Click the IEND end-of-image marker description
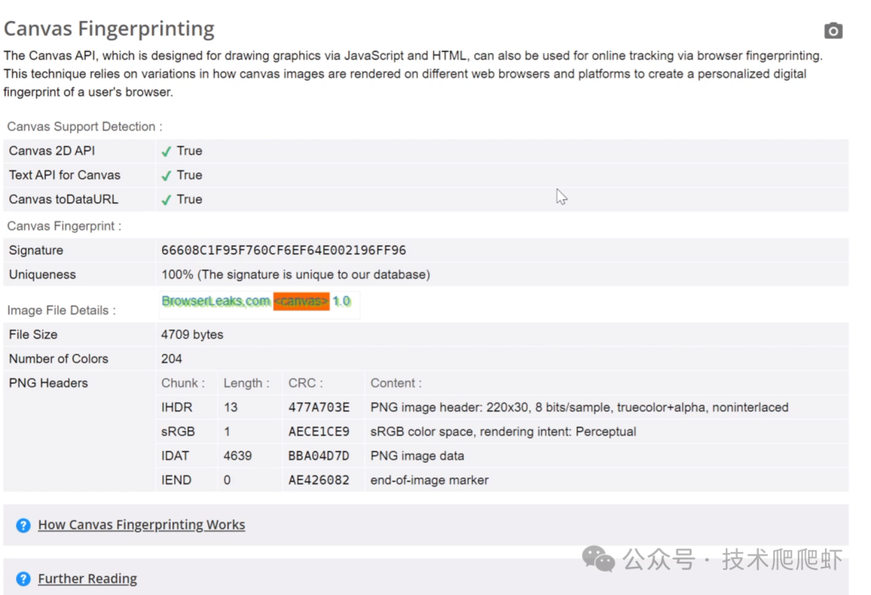871x595 pixels. 429,481
